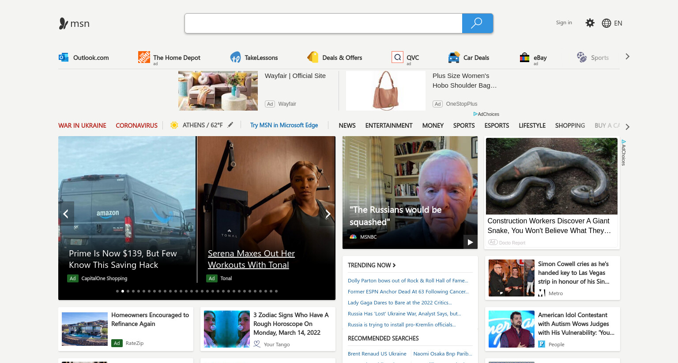The width and height of the screenshot is (678, 363).
Task: Open the CORONAVIRUS tab
Action: 136,126
